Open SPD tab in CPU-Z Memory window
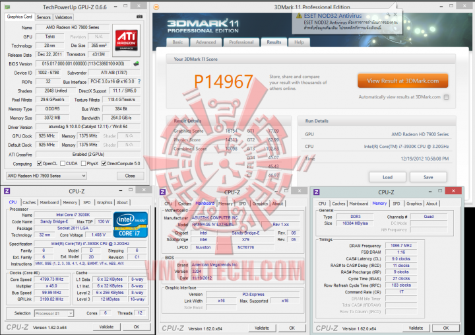This screenshot has width=475, height=335. click(x=396, y=204)
